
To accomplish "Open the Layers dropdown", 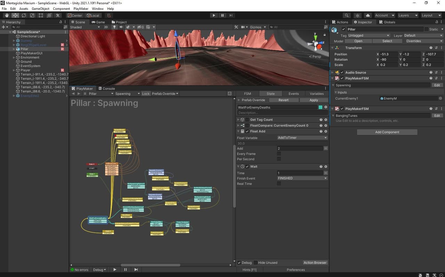I will tap(407, 15).
